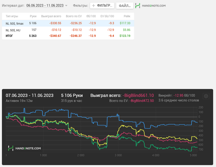Sort table by Руки column header
Viewport: 216px width, 167px height.
33,16
